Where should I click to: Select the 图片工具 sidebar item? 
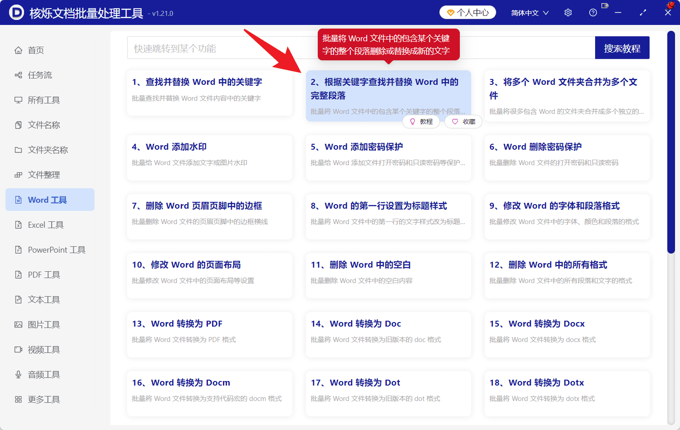42,324
